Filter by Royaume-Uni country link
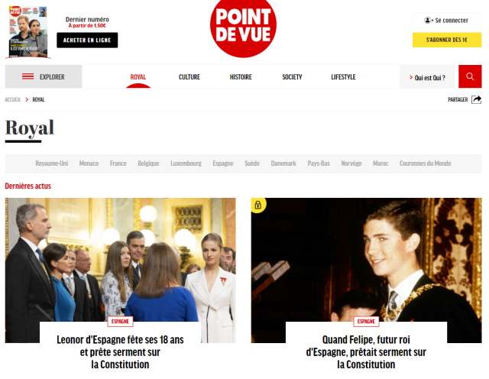This screenshot has height=379, width=489. (52, 164)
